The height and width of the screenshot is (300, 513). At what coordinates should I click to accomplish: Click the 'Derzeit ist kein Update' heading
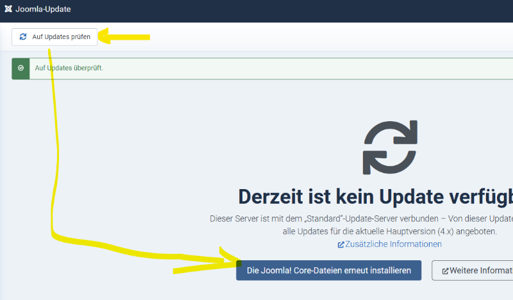(x=375, y=197)
